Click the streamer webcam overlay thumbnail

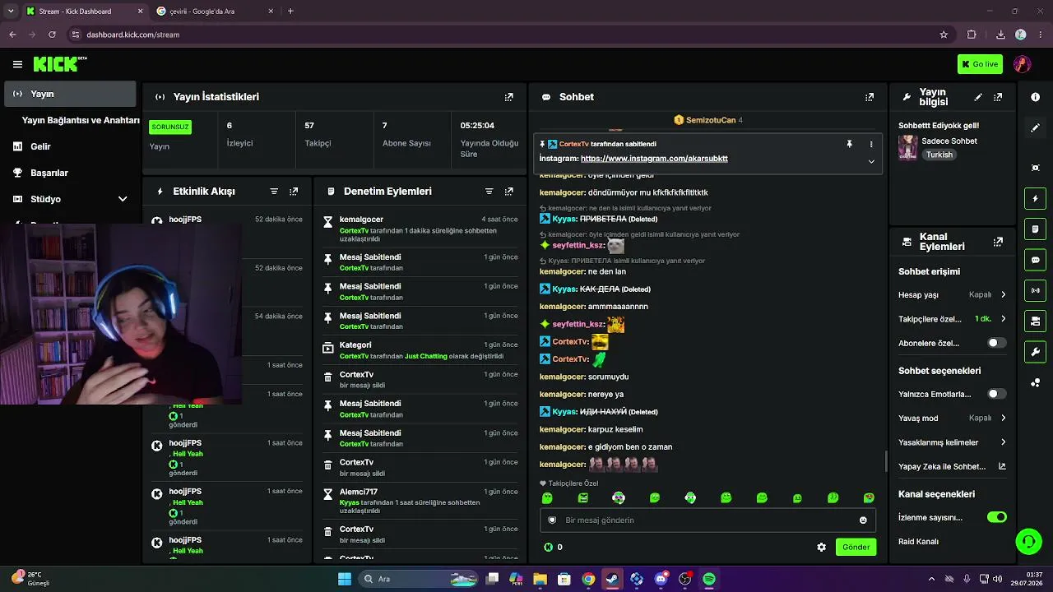point(121,313)
